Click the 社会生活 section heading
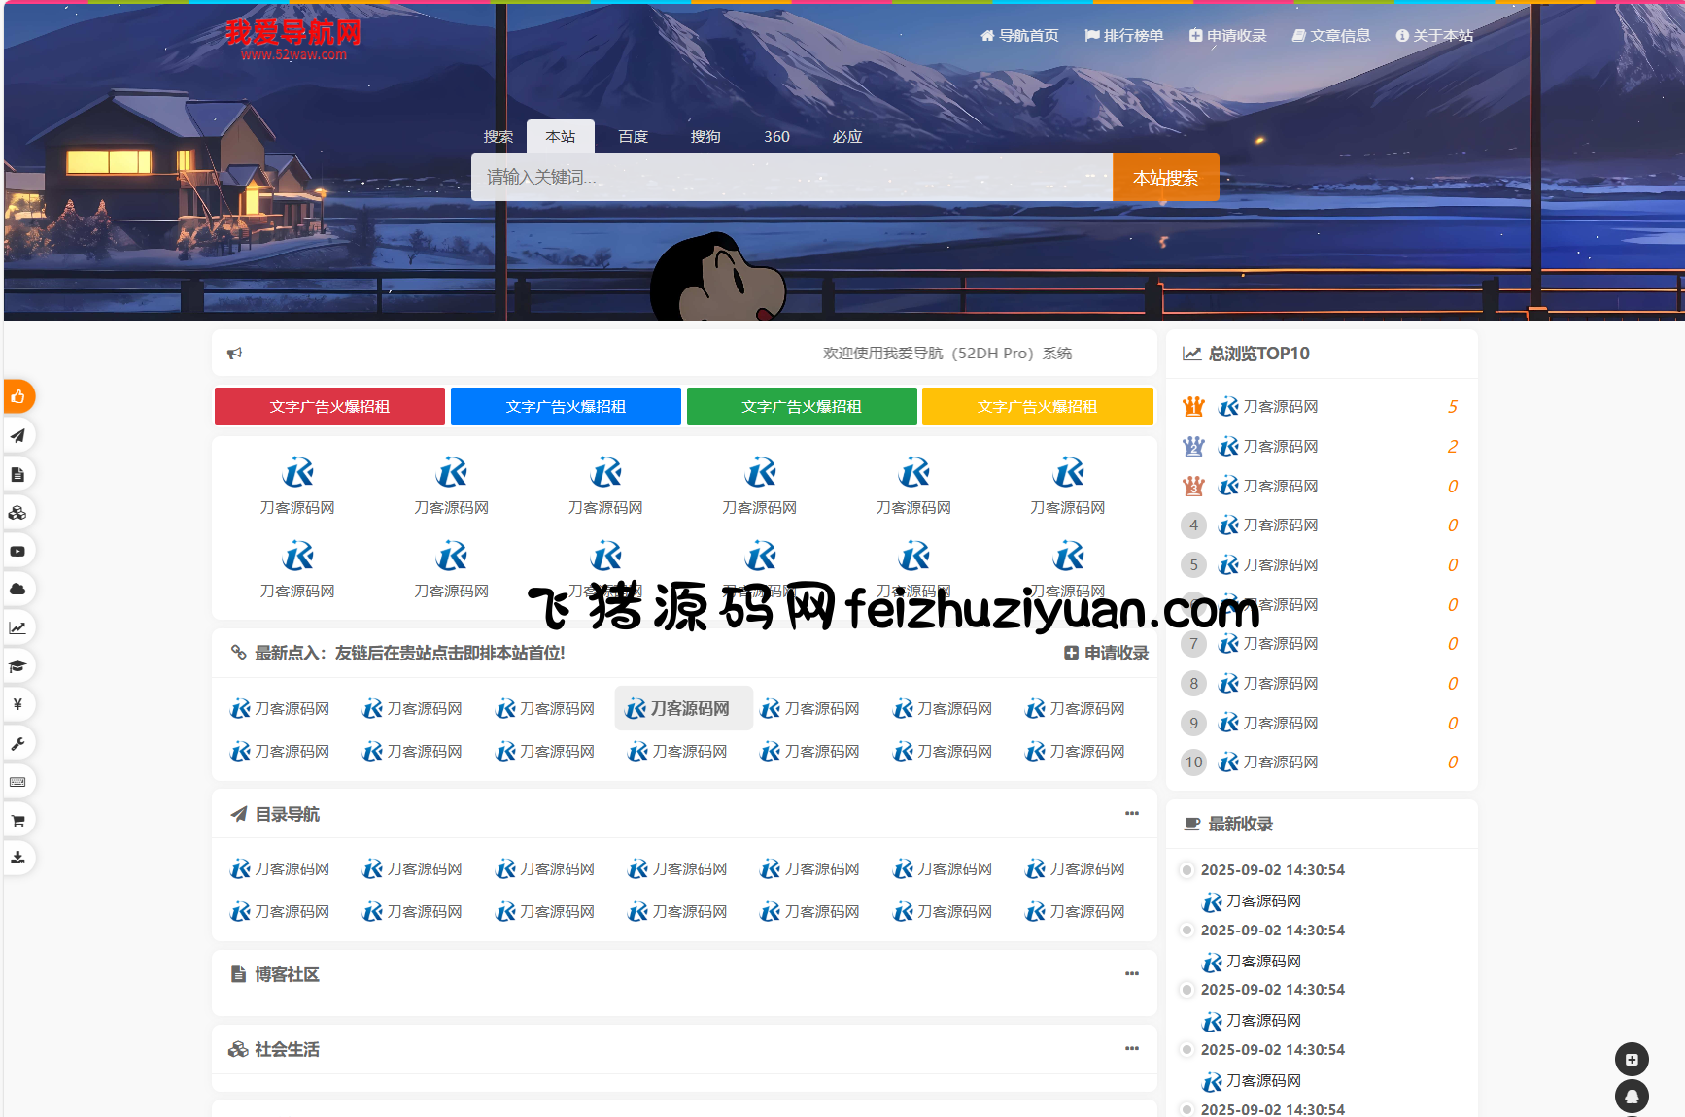Image resolution: width=1685 pixels, height=1117 pixels. coord(287,1049)
